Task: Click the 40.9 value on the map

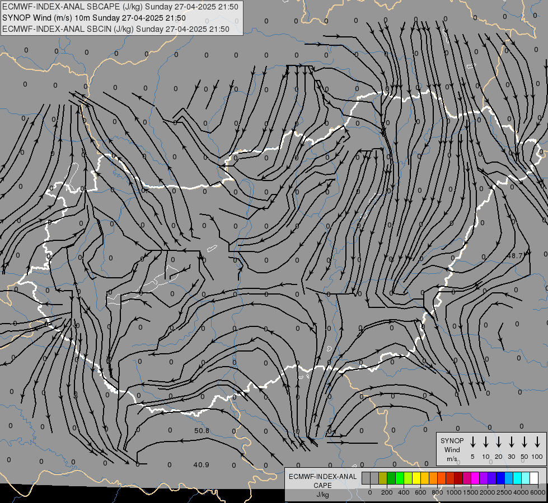Action: (202, 464)
